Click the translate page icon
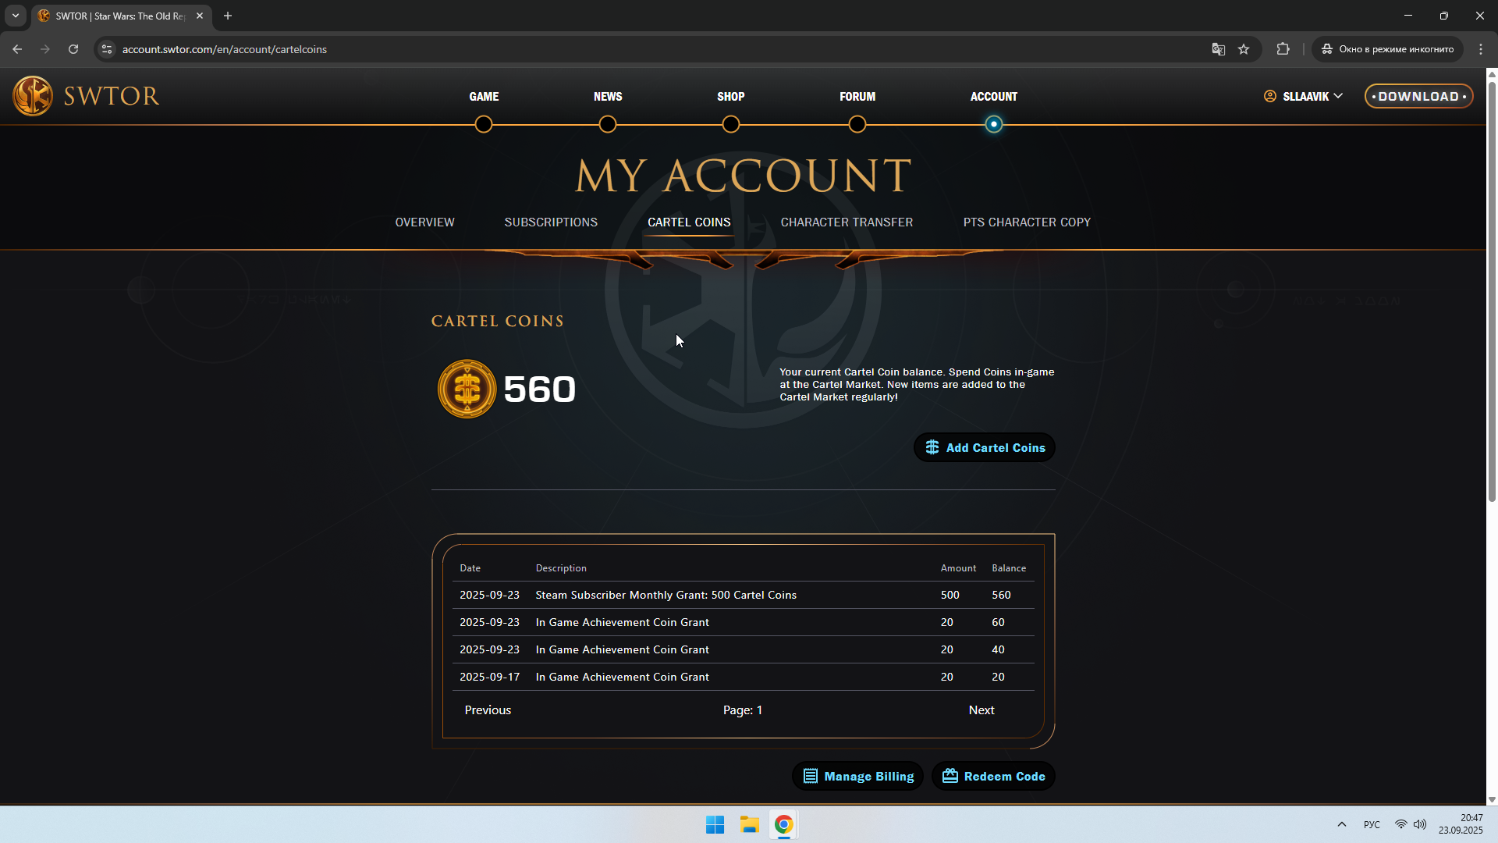1498x843 pixels. pos(1218,49)
